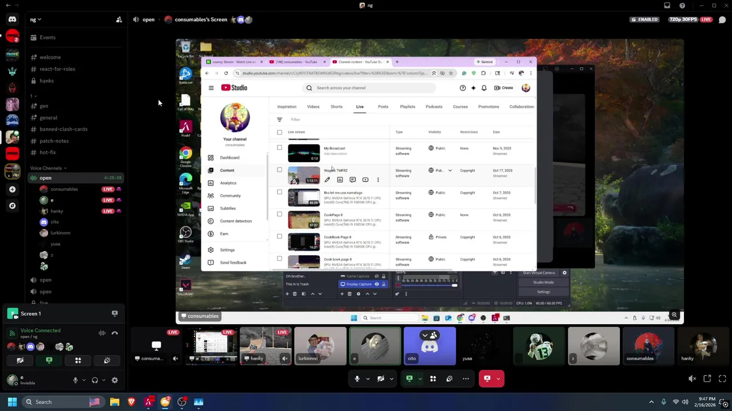Enter full screen for the call

pyautogui.click(x=722, y=378)
